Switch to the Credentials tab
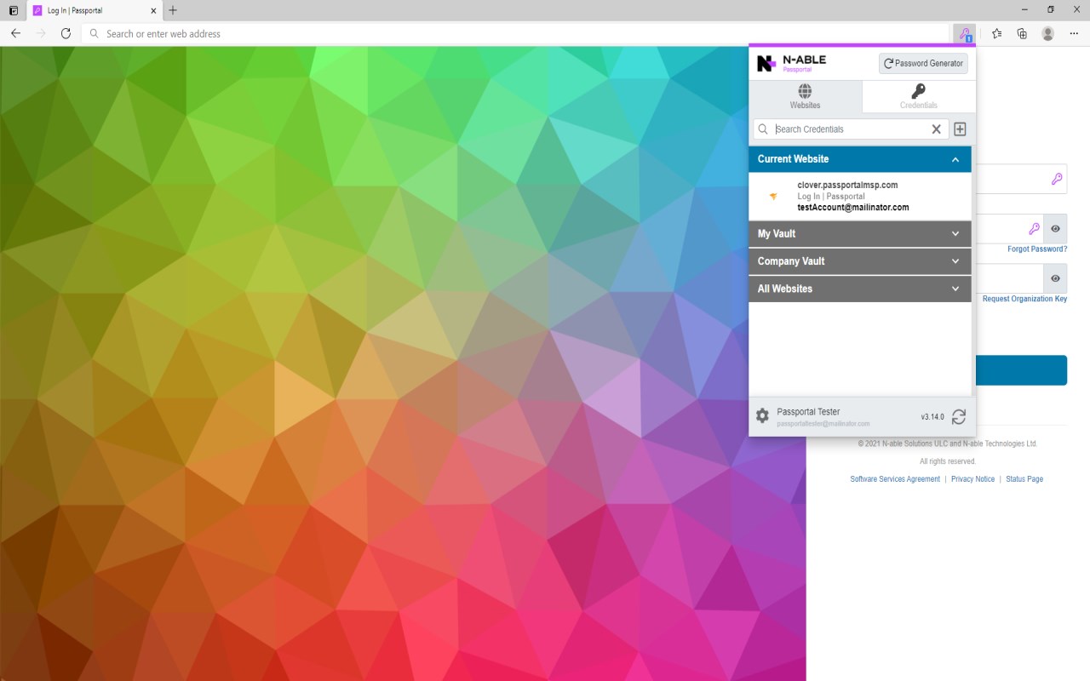1090x681 pixels. tap(919, 97)
